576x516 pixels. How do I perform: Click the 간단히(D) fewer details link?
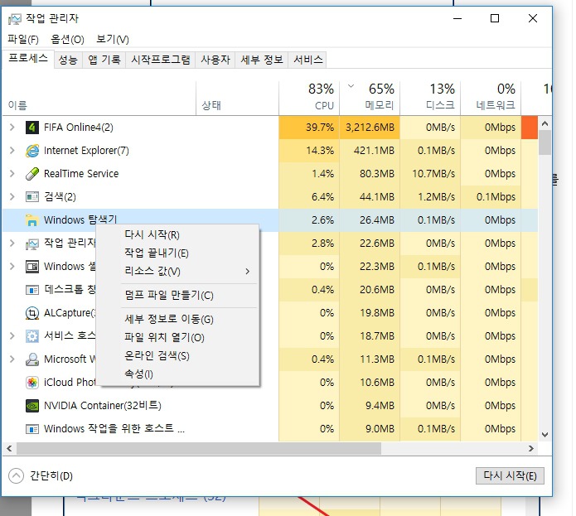[x=51, y=476]
